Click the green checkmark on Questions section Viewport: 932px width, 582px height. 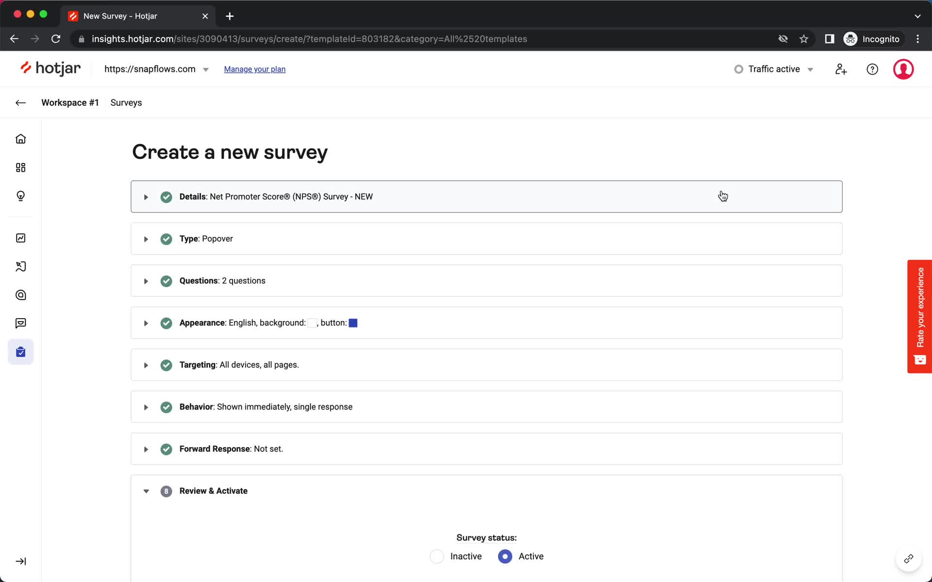coord(166,280)
